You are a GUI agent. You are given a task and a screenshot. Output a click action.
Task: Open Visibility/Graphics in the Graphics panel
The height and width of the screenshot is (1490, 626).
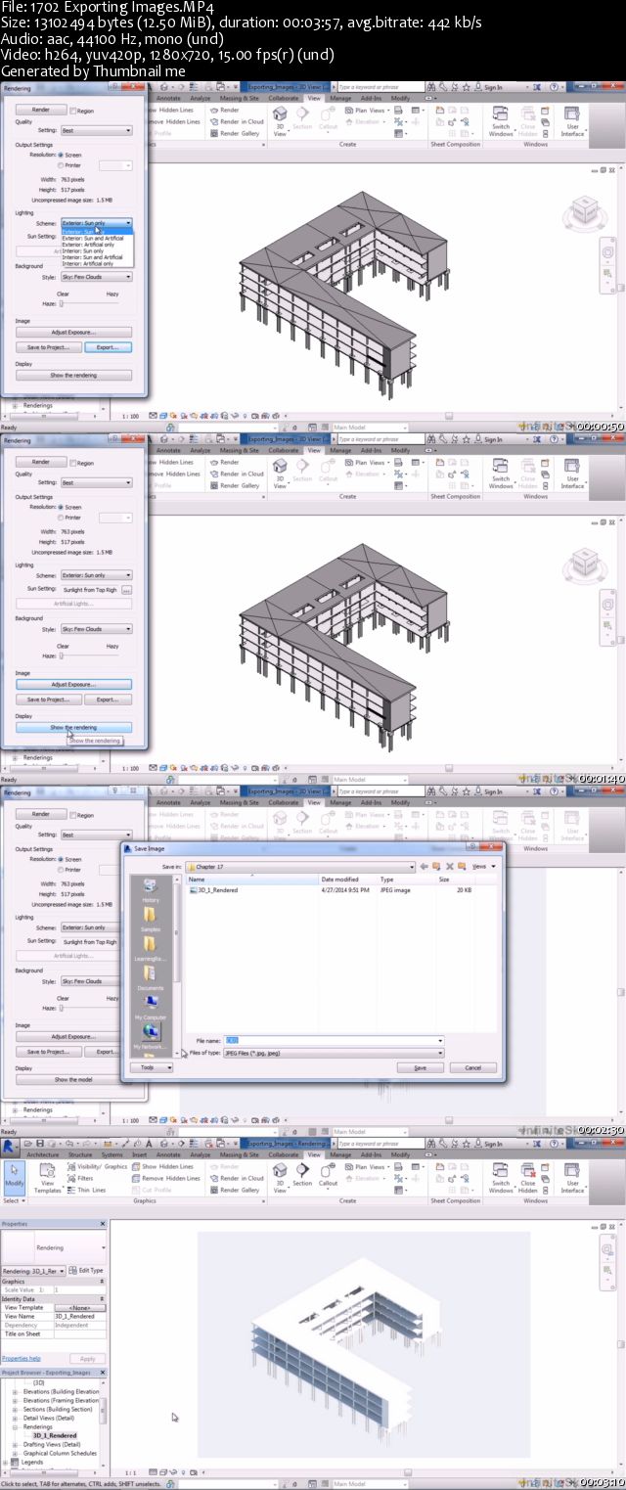[97, 1166]
